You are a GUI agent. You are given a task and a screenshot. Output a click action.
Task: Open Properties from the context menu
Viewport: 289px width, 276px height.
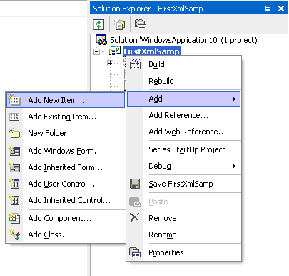pos(183,252)
